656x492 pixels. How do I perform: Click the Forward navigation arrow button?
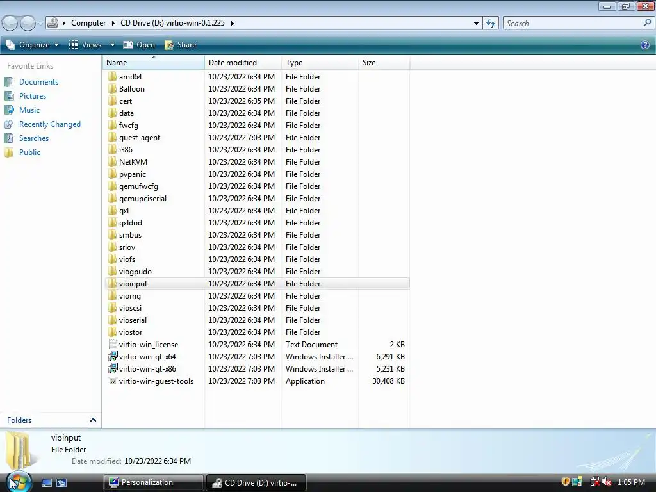[28, 23]
